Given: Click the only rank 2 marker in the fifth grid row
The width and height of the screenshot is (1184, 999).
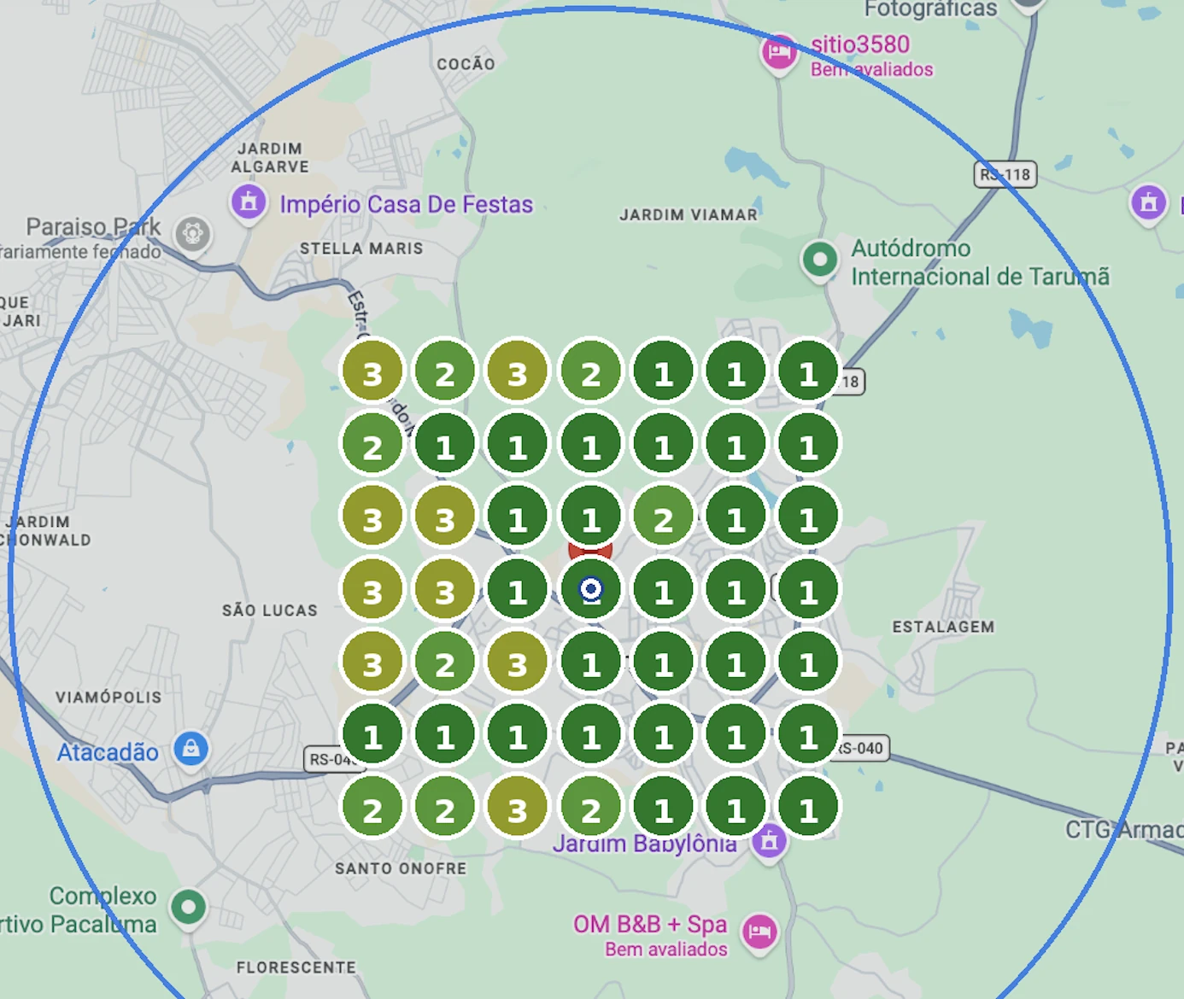Looking at the screenshot, I should click(445, 663).
